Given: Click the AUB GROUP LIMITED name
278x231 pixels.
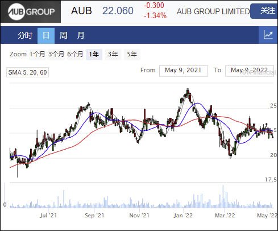Looking at the screenshot, I should tap(213, 11).
